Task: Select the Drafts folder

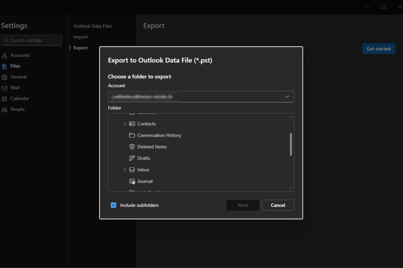Action: 144,158
